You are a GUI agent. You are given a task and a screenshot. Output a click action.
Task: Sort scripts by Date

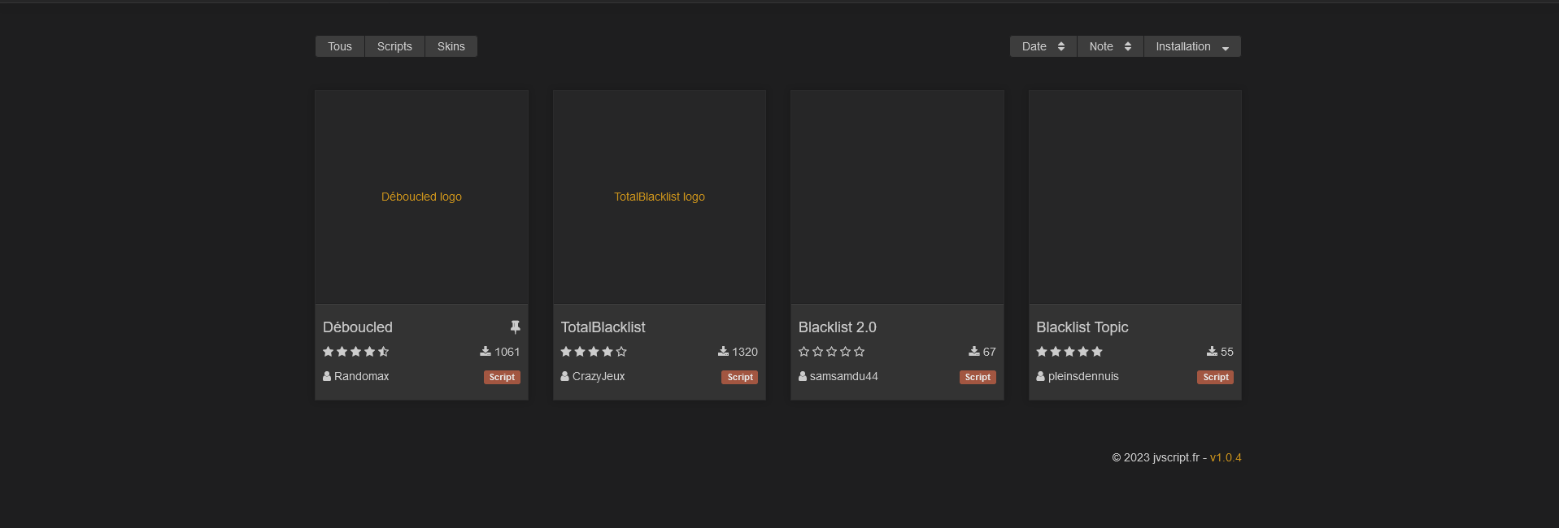pos(1043,46)
